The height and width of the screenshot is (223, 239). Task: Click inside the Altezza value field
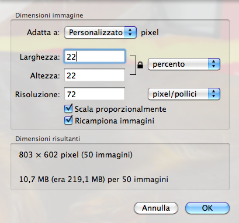[95, 75]
